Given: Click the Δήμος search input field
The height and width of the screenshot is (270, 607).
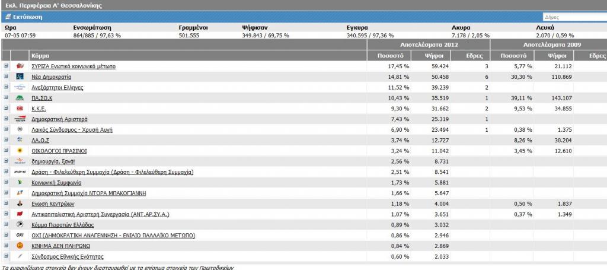Looking at the screenshot, I should click(x=574, y=17).
